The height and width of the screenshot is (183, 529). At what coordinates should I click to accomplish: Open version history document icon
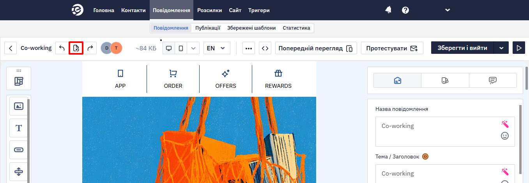76,48
